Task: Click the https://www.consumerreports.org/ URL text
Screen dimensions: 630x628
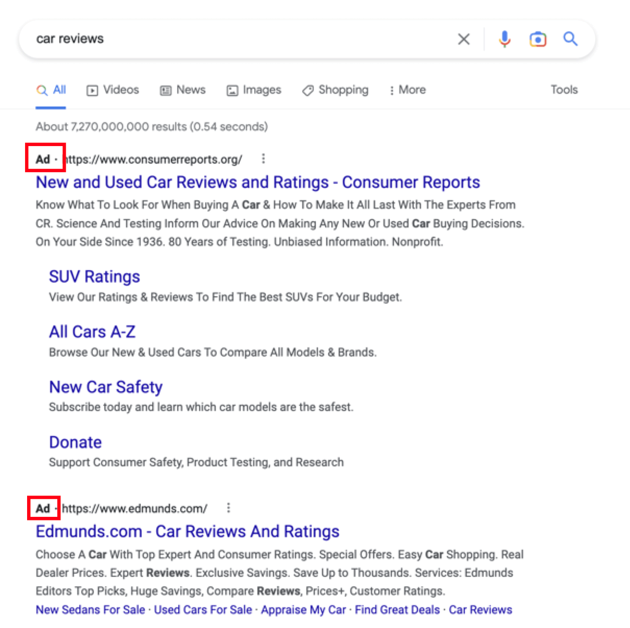Action: [152, 160]
